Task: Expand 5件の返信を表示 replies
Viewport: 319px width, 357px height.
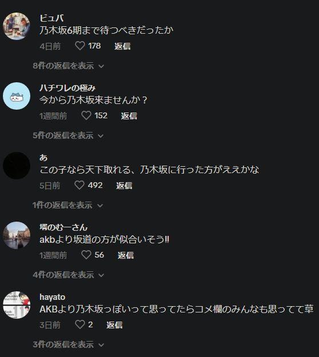Action: pyautogui.click(x=68, y=135)
